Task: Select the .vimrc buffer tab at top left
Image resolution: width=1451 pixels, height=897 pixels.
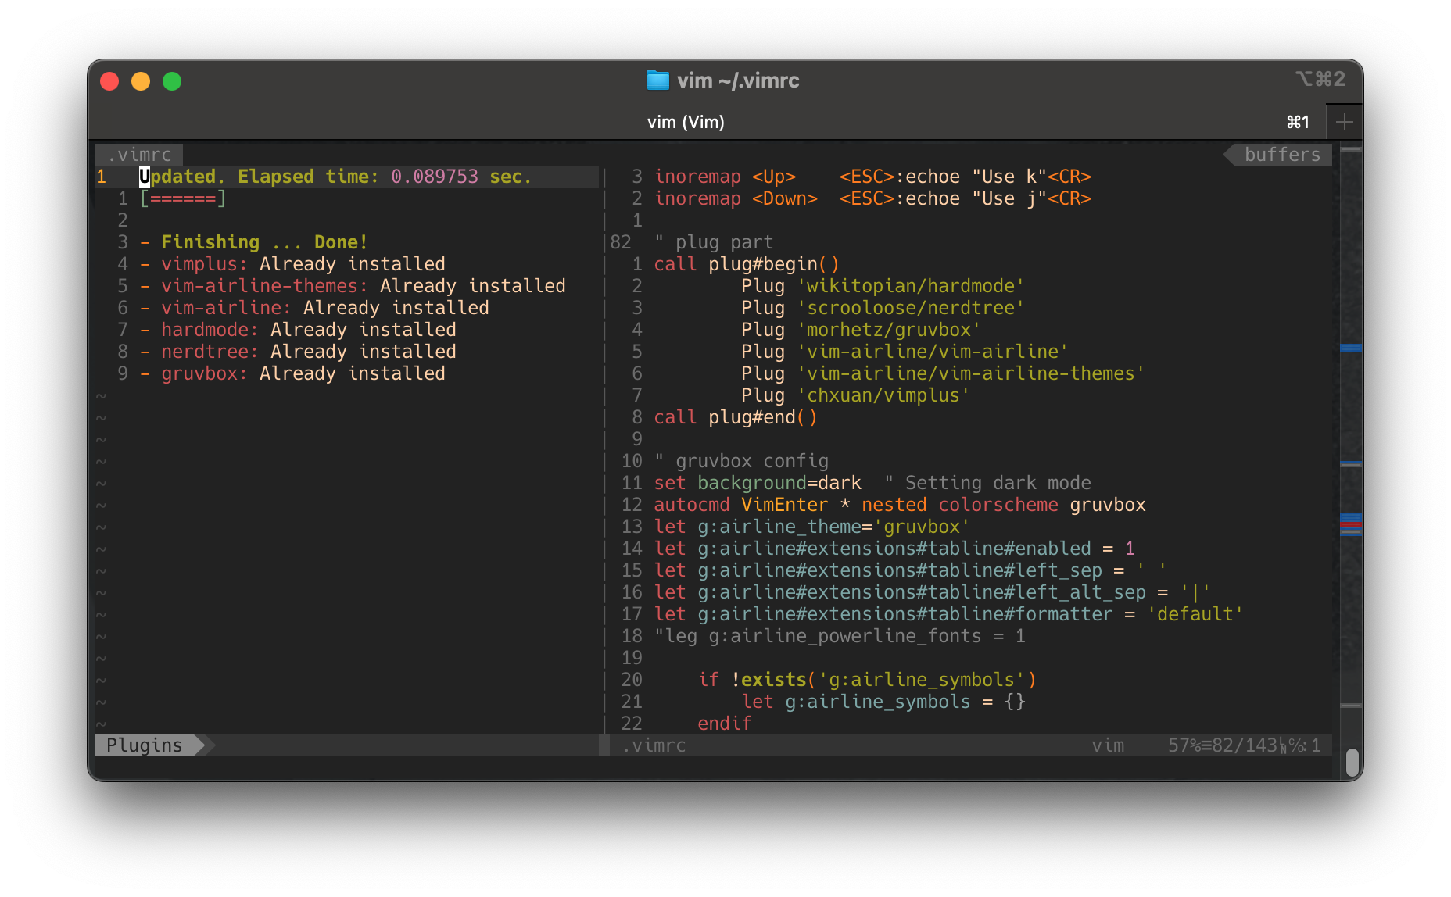Action: point(141,154)
